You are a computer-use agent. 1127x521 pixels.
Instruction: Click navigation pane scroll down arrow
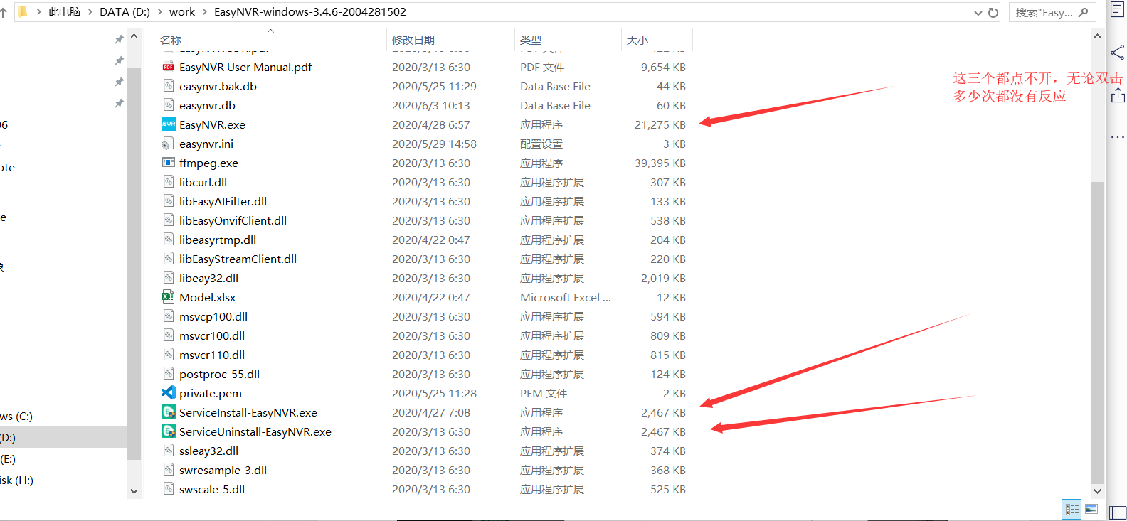pos(134,491)
